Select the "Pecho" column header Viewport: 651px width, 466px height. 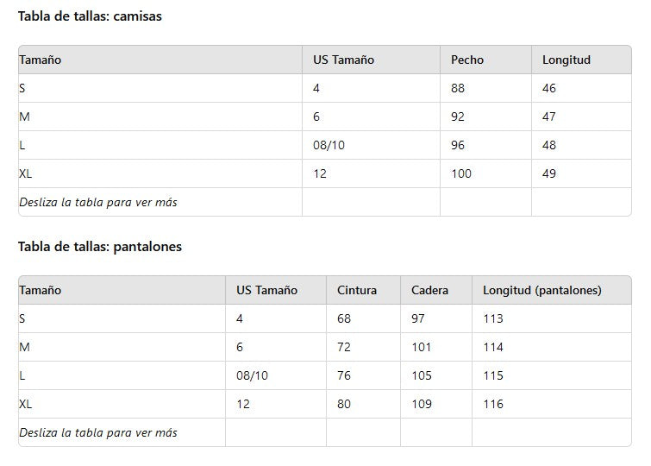pos(467,60)
